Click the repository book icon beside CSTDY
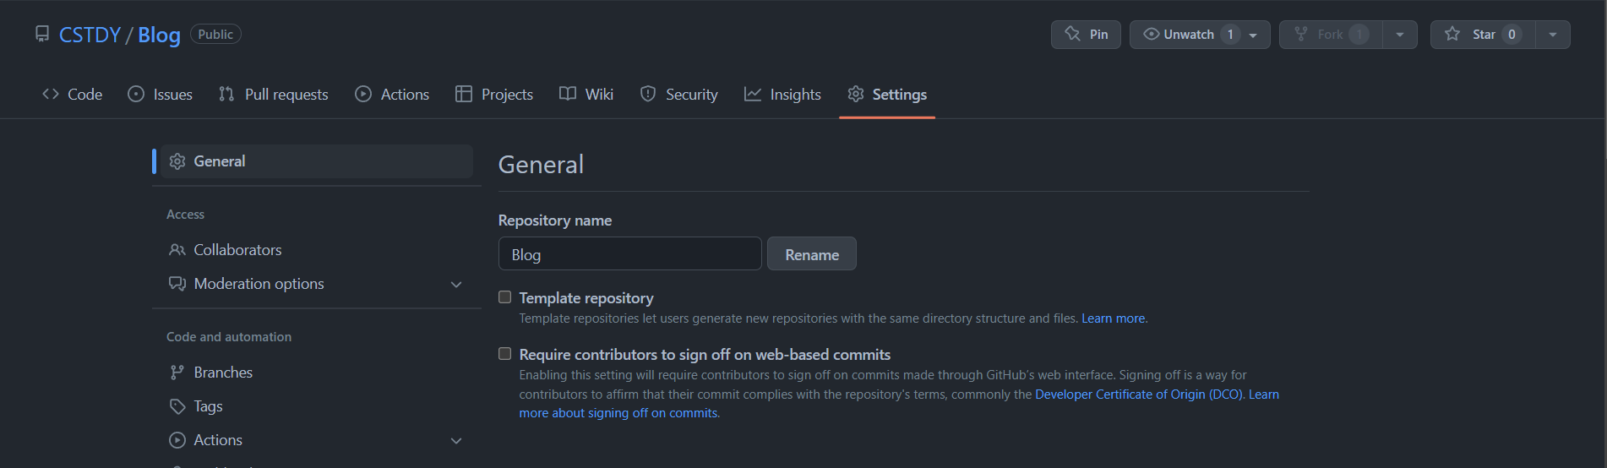The height and width of the screenshot is (468, 1607). pyautogui.click(x=42, y=34)
